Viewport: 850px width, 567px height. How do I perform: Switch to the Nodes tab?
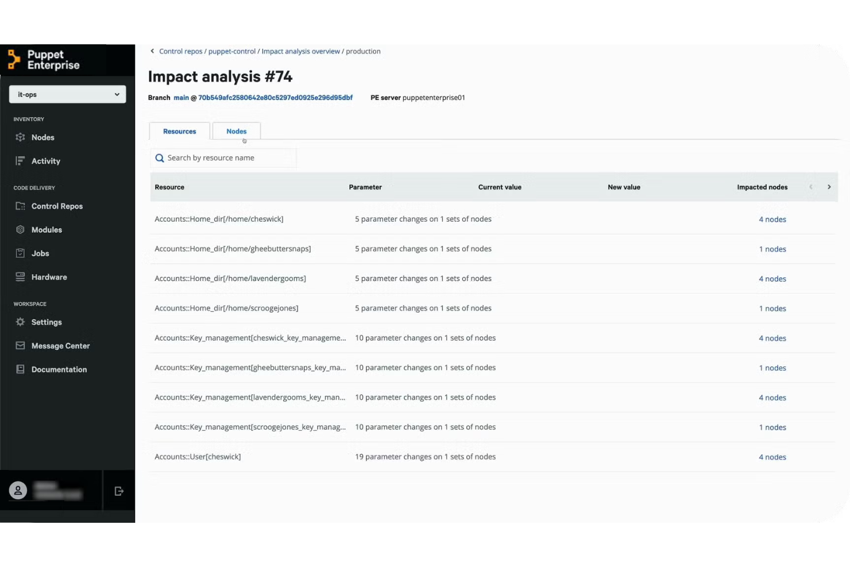[x=236, y=131]
